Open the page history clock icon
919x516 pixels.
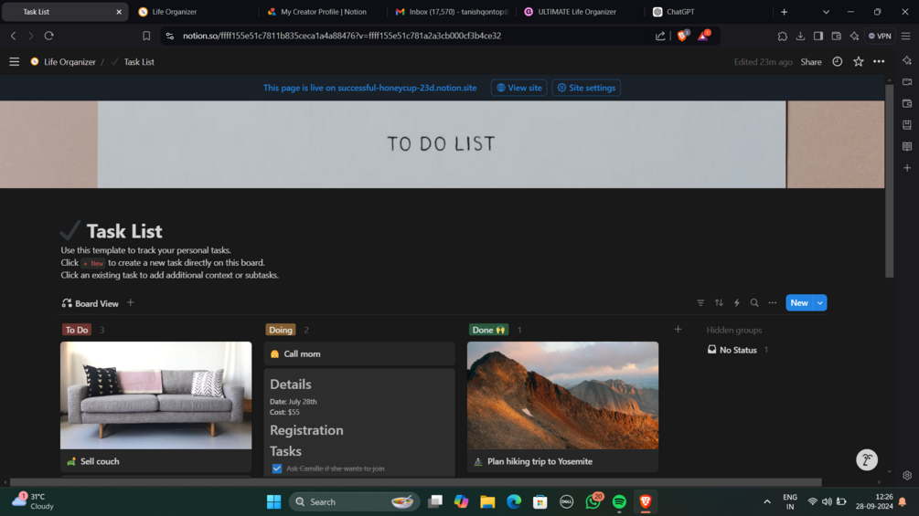837,61
